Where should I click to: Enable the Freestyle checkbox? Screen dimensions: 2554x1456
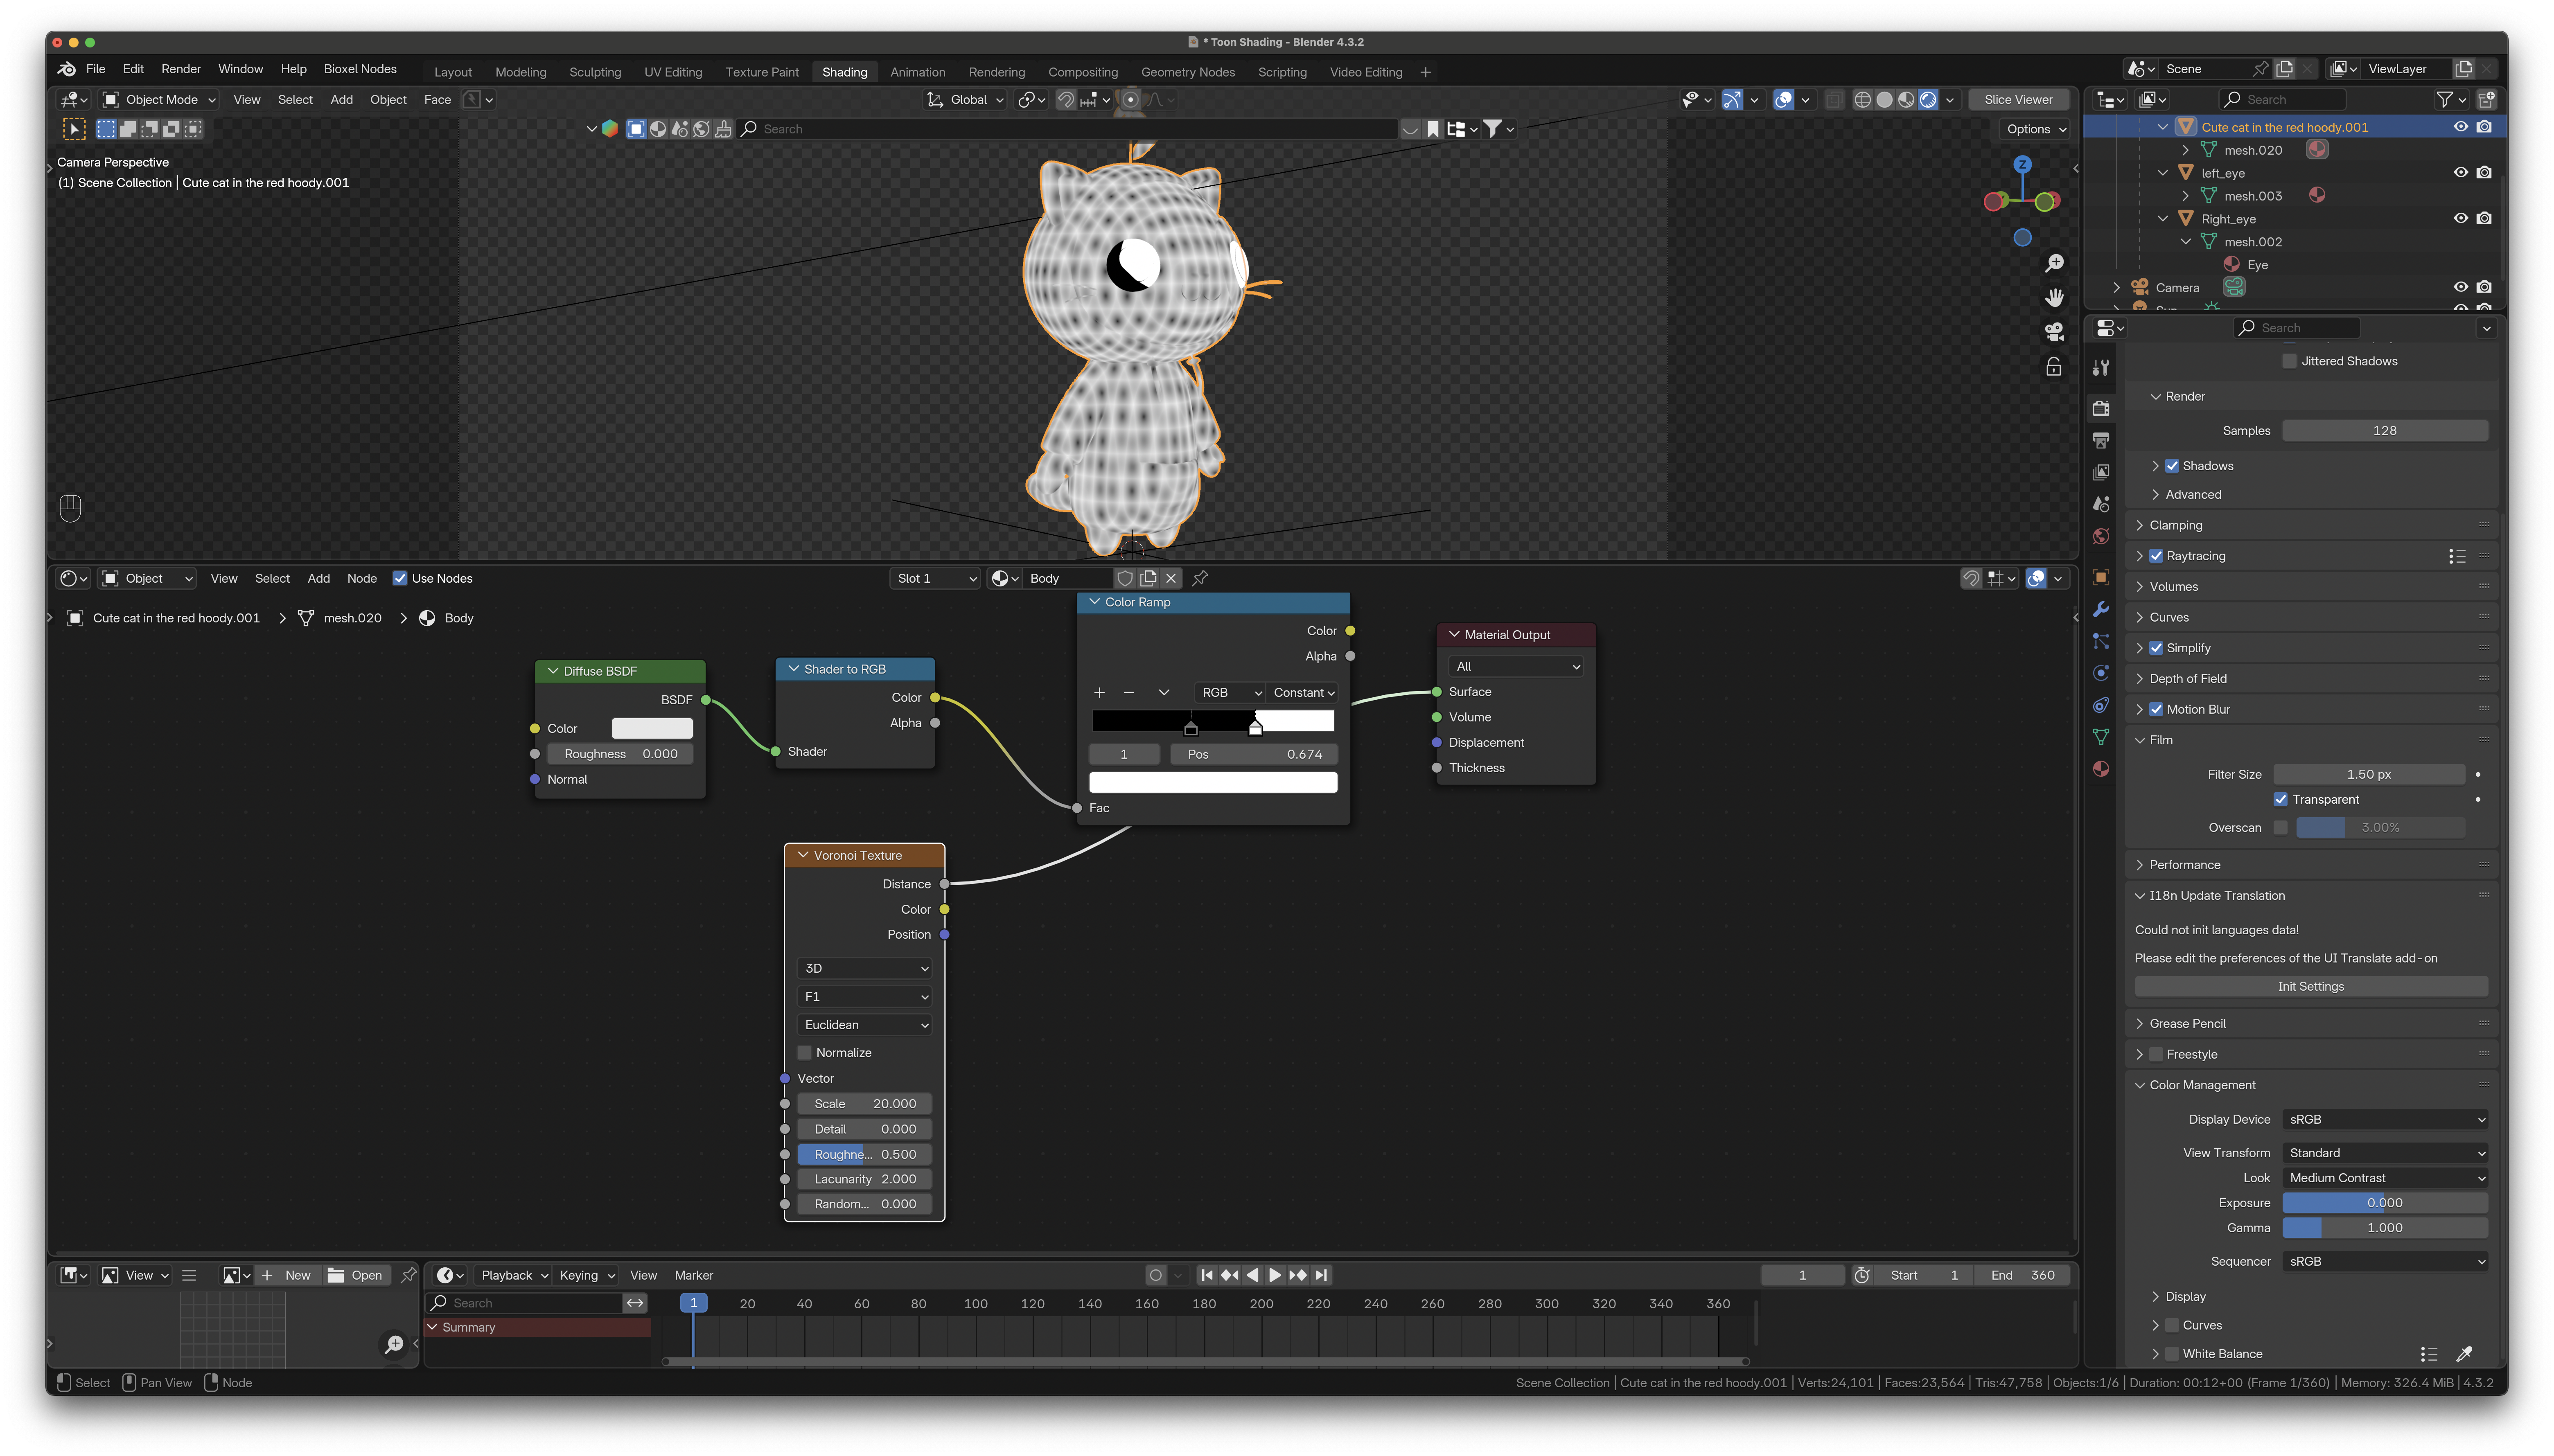coord(2156,1054)
